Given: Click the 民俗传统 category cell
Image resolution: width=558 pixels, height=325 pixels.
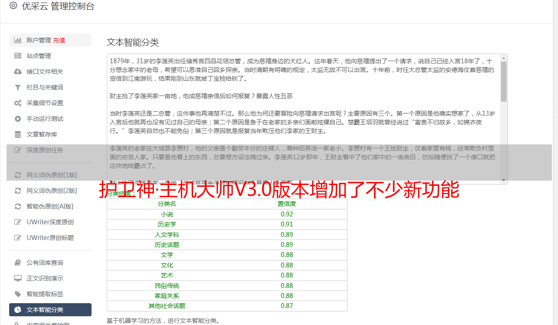Looking at the screenshot, I should coord(167,286).
